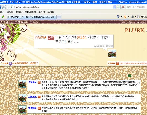Click the orange qualifier badge in first response

click(39, 82)
